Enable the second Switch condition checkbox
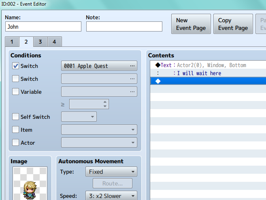Screen dimensions: 266x200 [15, 79]
